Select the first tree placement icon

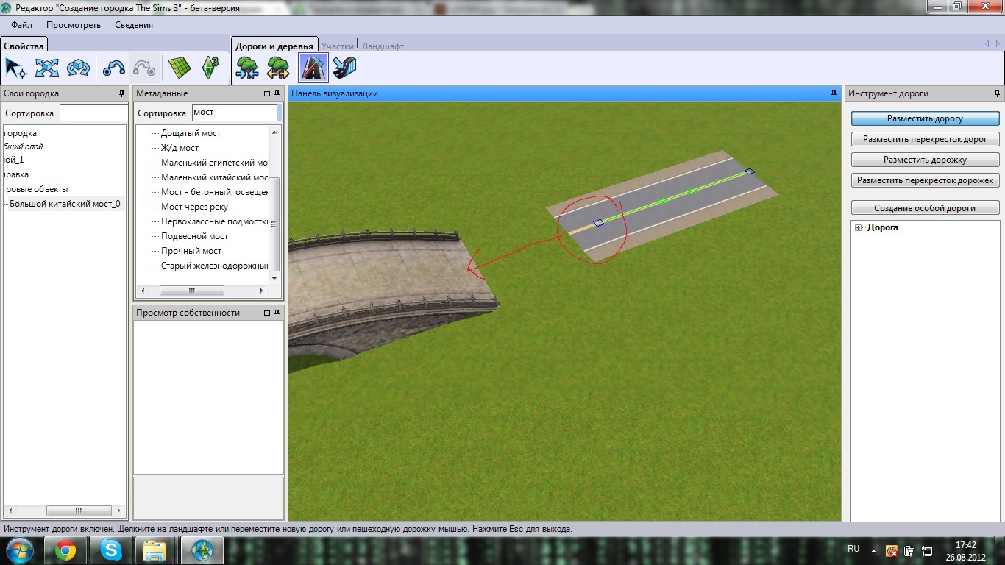coord(246,68)
